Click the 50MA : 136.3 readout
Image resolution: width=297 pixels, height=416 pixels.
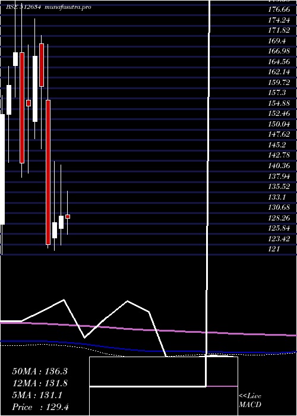click(x=40, y=371)
